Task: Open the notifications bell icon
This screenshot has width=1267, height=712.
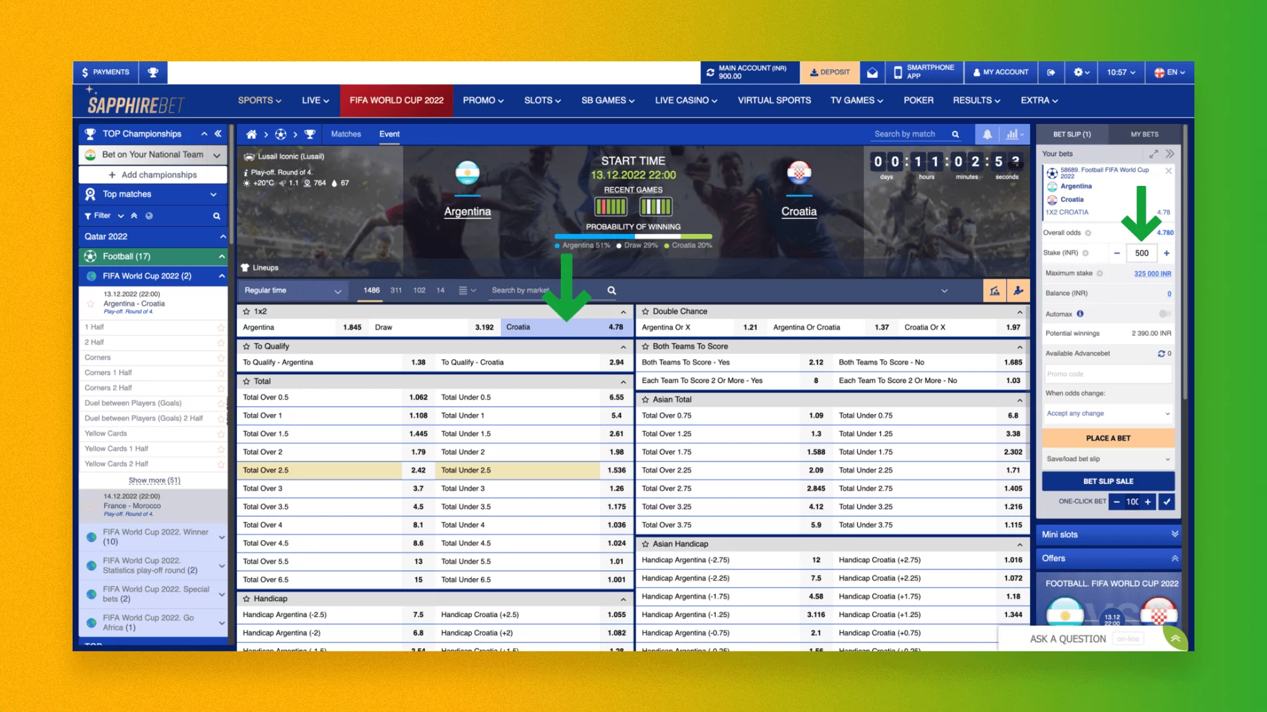Action: 987,134
